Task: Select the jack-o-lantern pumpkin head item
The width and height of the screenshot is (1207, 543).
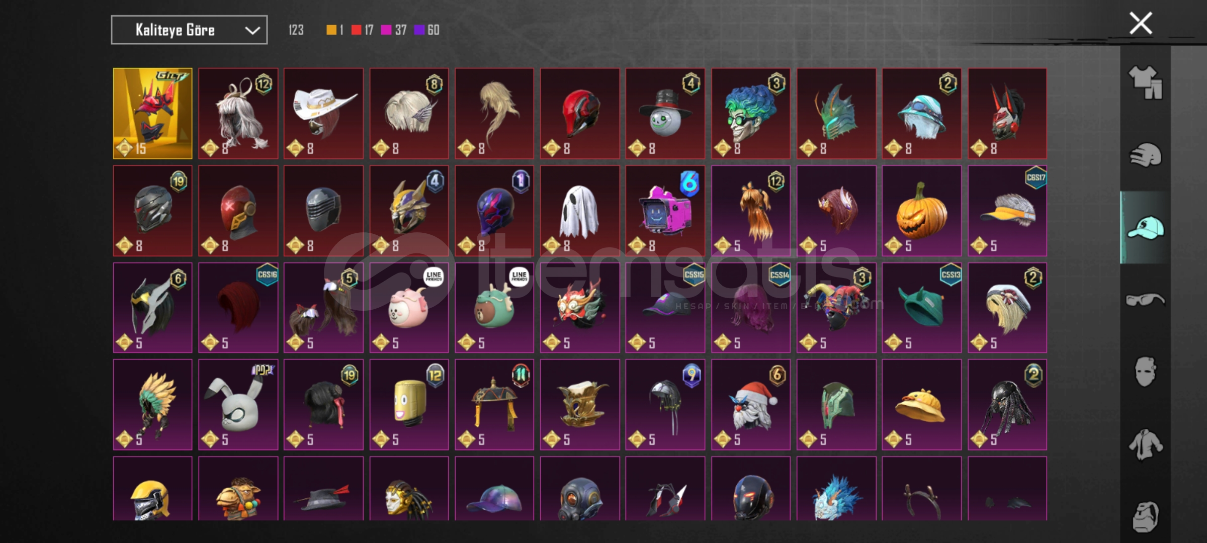Action: pyautogui.click(x=922, y=211)
